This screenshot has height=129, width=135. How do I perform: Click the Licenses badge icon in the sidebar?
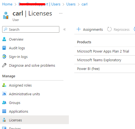pyautogui.click(x=4, y=120)
